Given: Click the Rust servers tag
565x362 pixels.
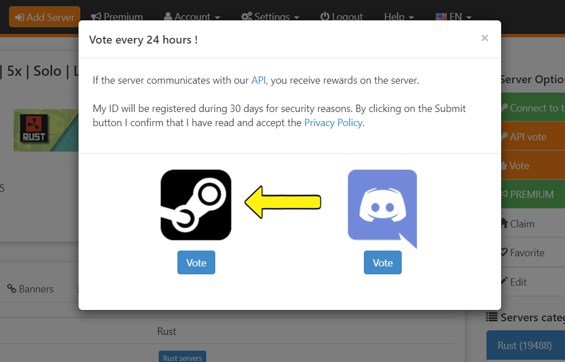Looking at the screenshot, I should point(182,357).
